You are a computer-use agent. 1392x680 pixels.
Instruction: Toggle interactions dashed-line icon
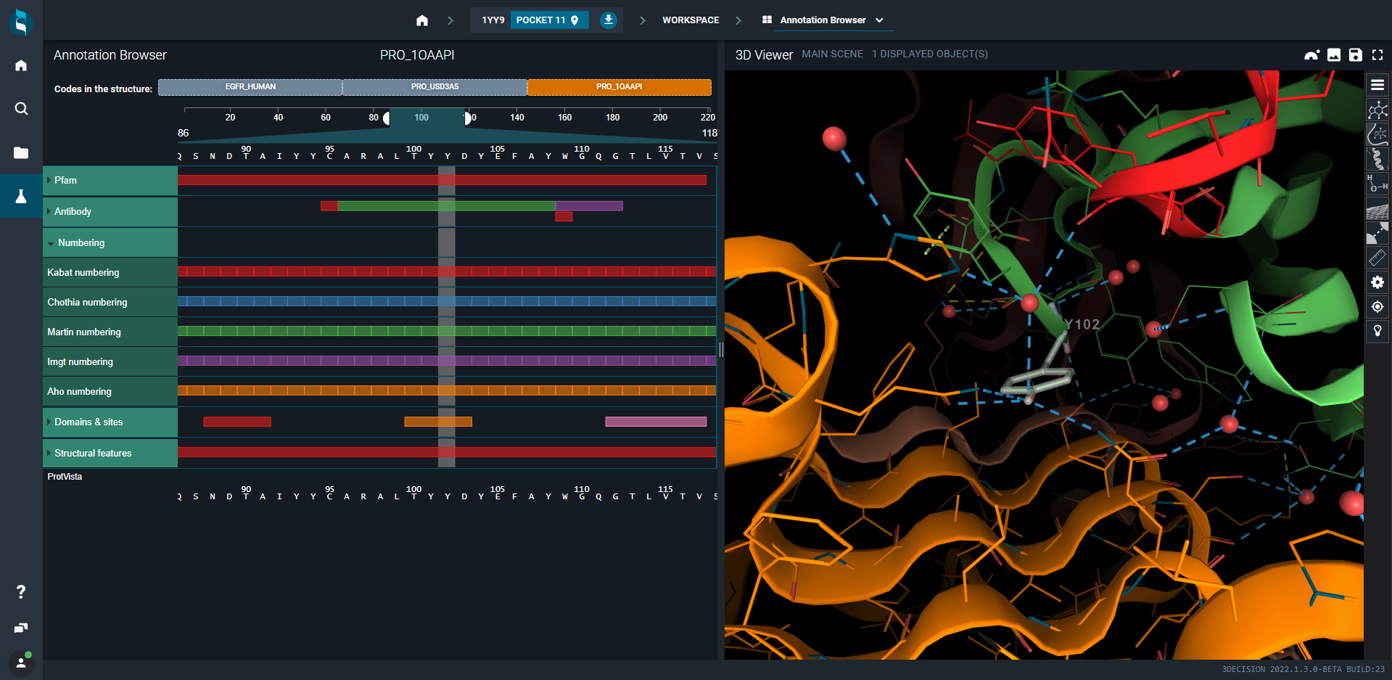click(x=1377, y=234)
